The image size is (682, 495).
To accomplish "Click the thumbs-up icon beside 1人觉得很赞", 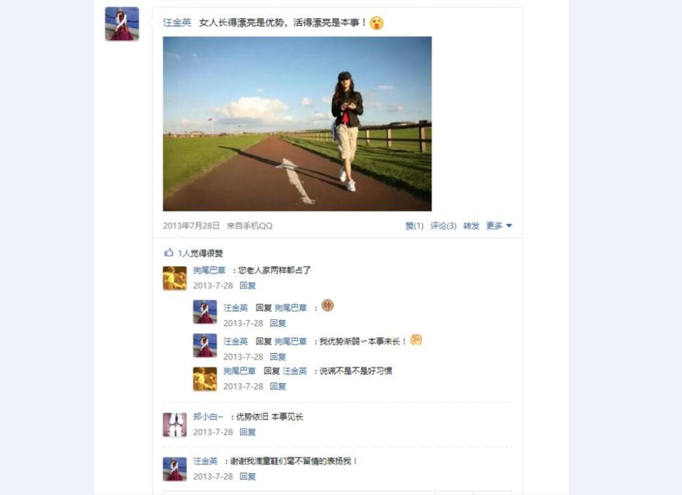I will pyautogui.click(x=169, y=253).
